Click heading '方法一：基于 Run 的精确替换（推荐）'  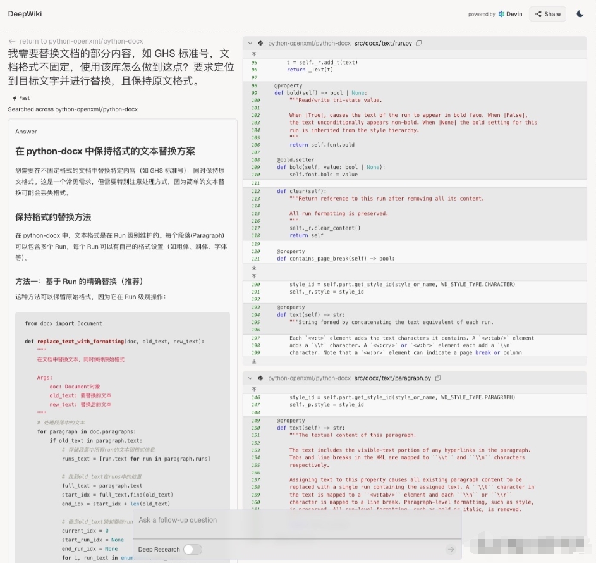coord(79,281)
